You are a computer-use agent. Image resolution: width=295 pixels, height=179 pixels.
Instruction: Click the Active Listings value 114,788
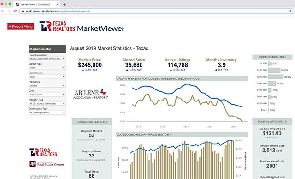coord(178,65)
